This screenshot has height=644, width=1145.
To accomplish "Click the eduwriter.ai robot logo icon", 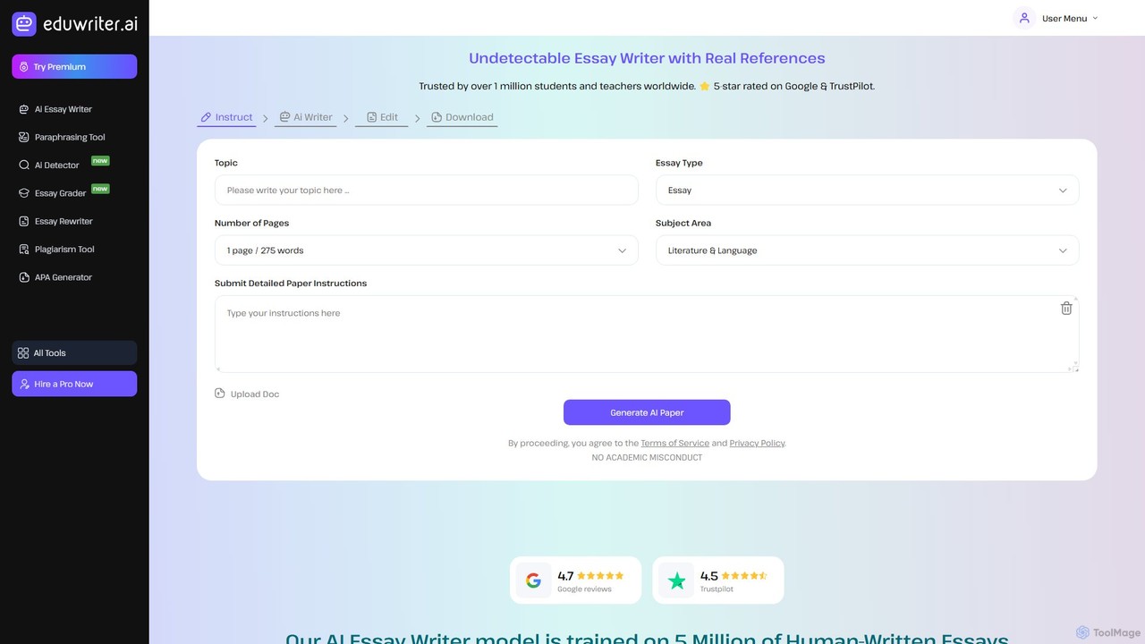I will coord(24,23).
